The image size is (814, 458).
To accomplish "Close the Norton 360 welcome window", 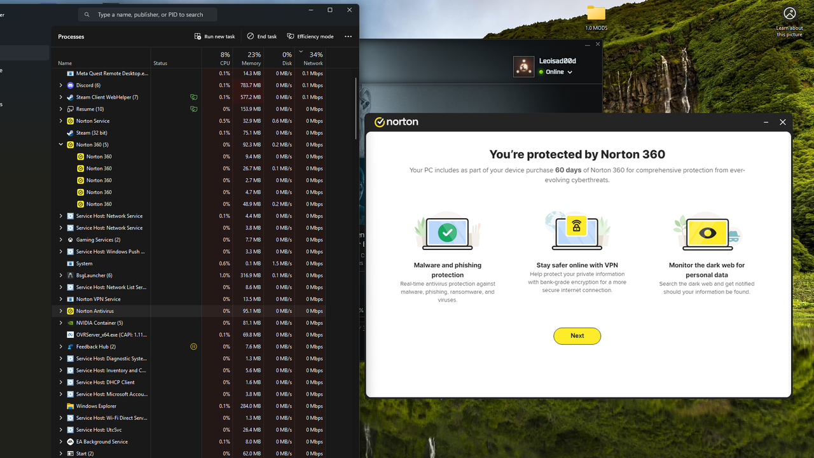I will coord(783,122).
